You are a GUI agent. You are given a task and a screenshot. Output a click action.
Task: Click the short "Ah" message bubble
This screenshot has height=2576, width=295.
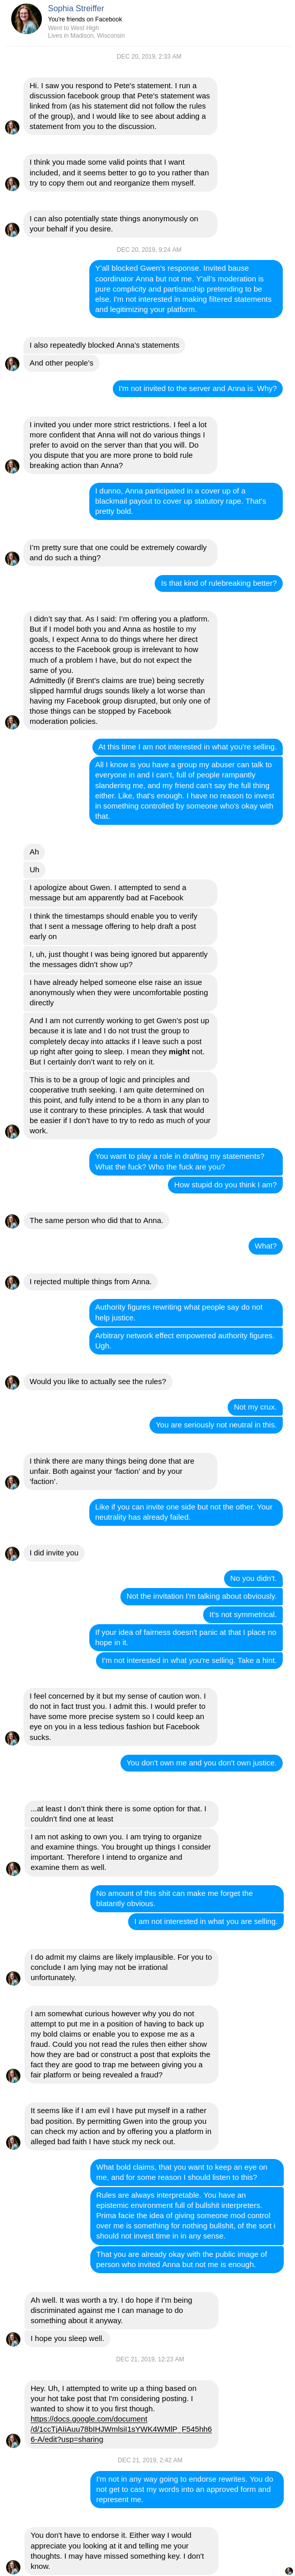tap(34, 852)
